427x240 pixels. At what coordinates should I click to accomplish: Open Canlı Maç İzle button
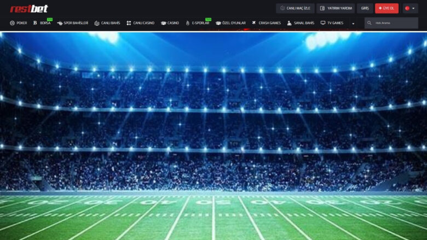295,8
